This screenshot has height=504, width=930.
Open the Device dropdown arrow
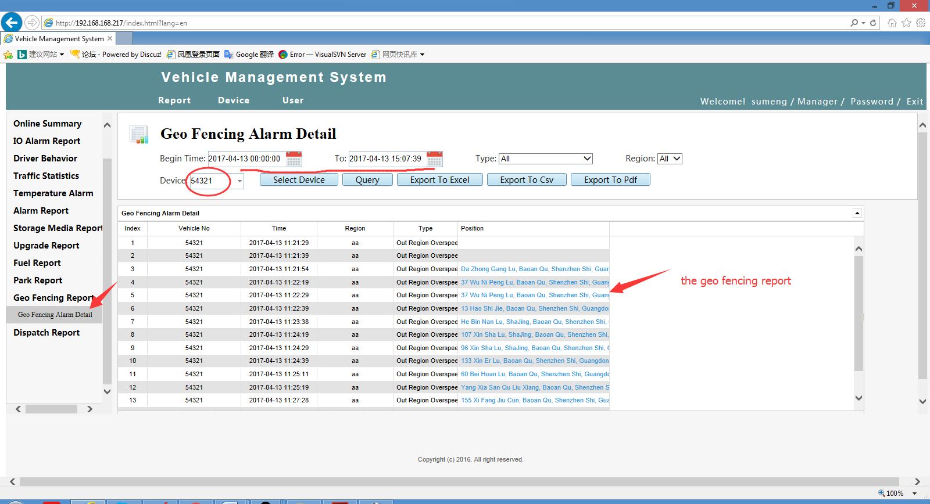(239, 181)
